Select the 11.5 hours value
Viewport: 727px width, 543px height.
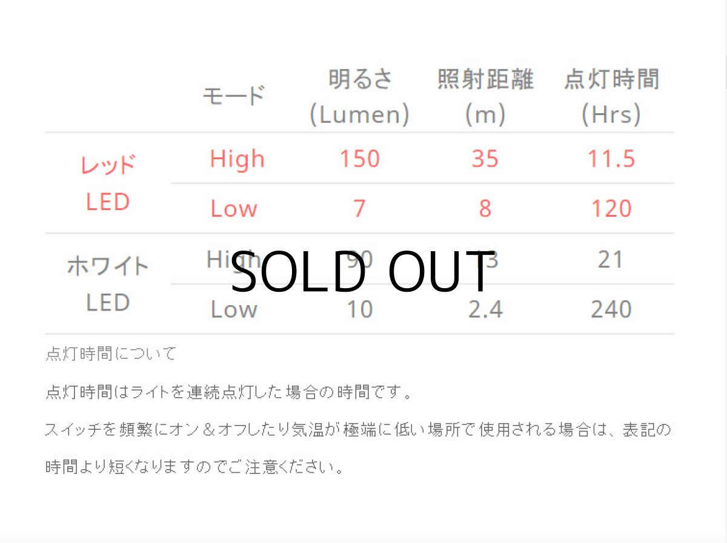[611, 159]
